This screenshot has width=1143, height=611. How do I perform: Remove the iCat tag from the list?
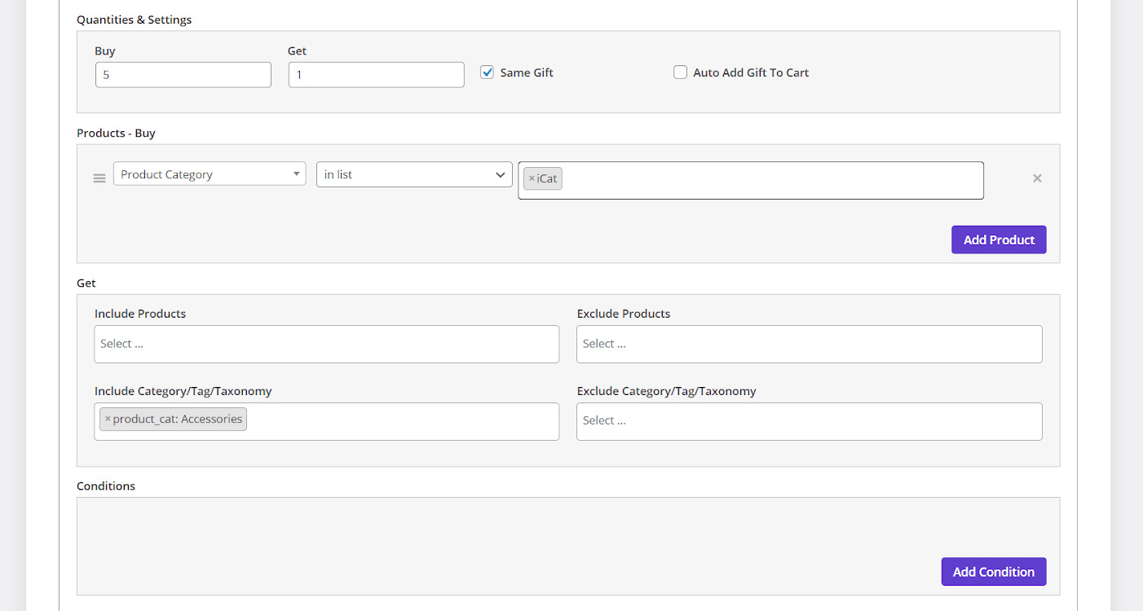[x=532, y=178]
